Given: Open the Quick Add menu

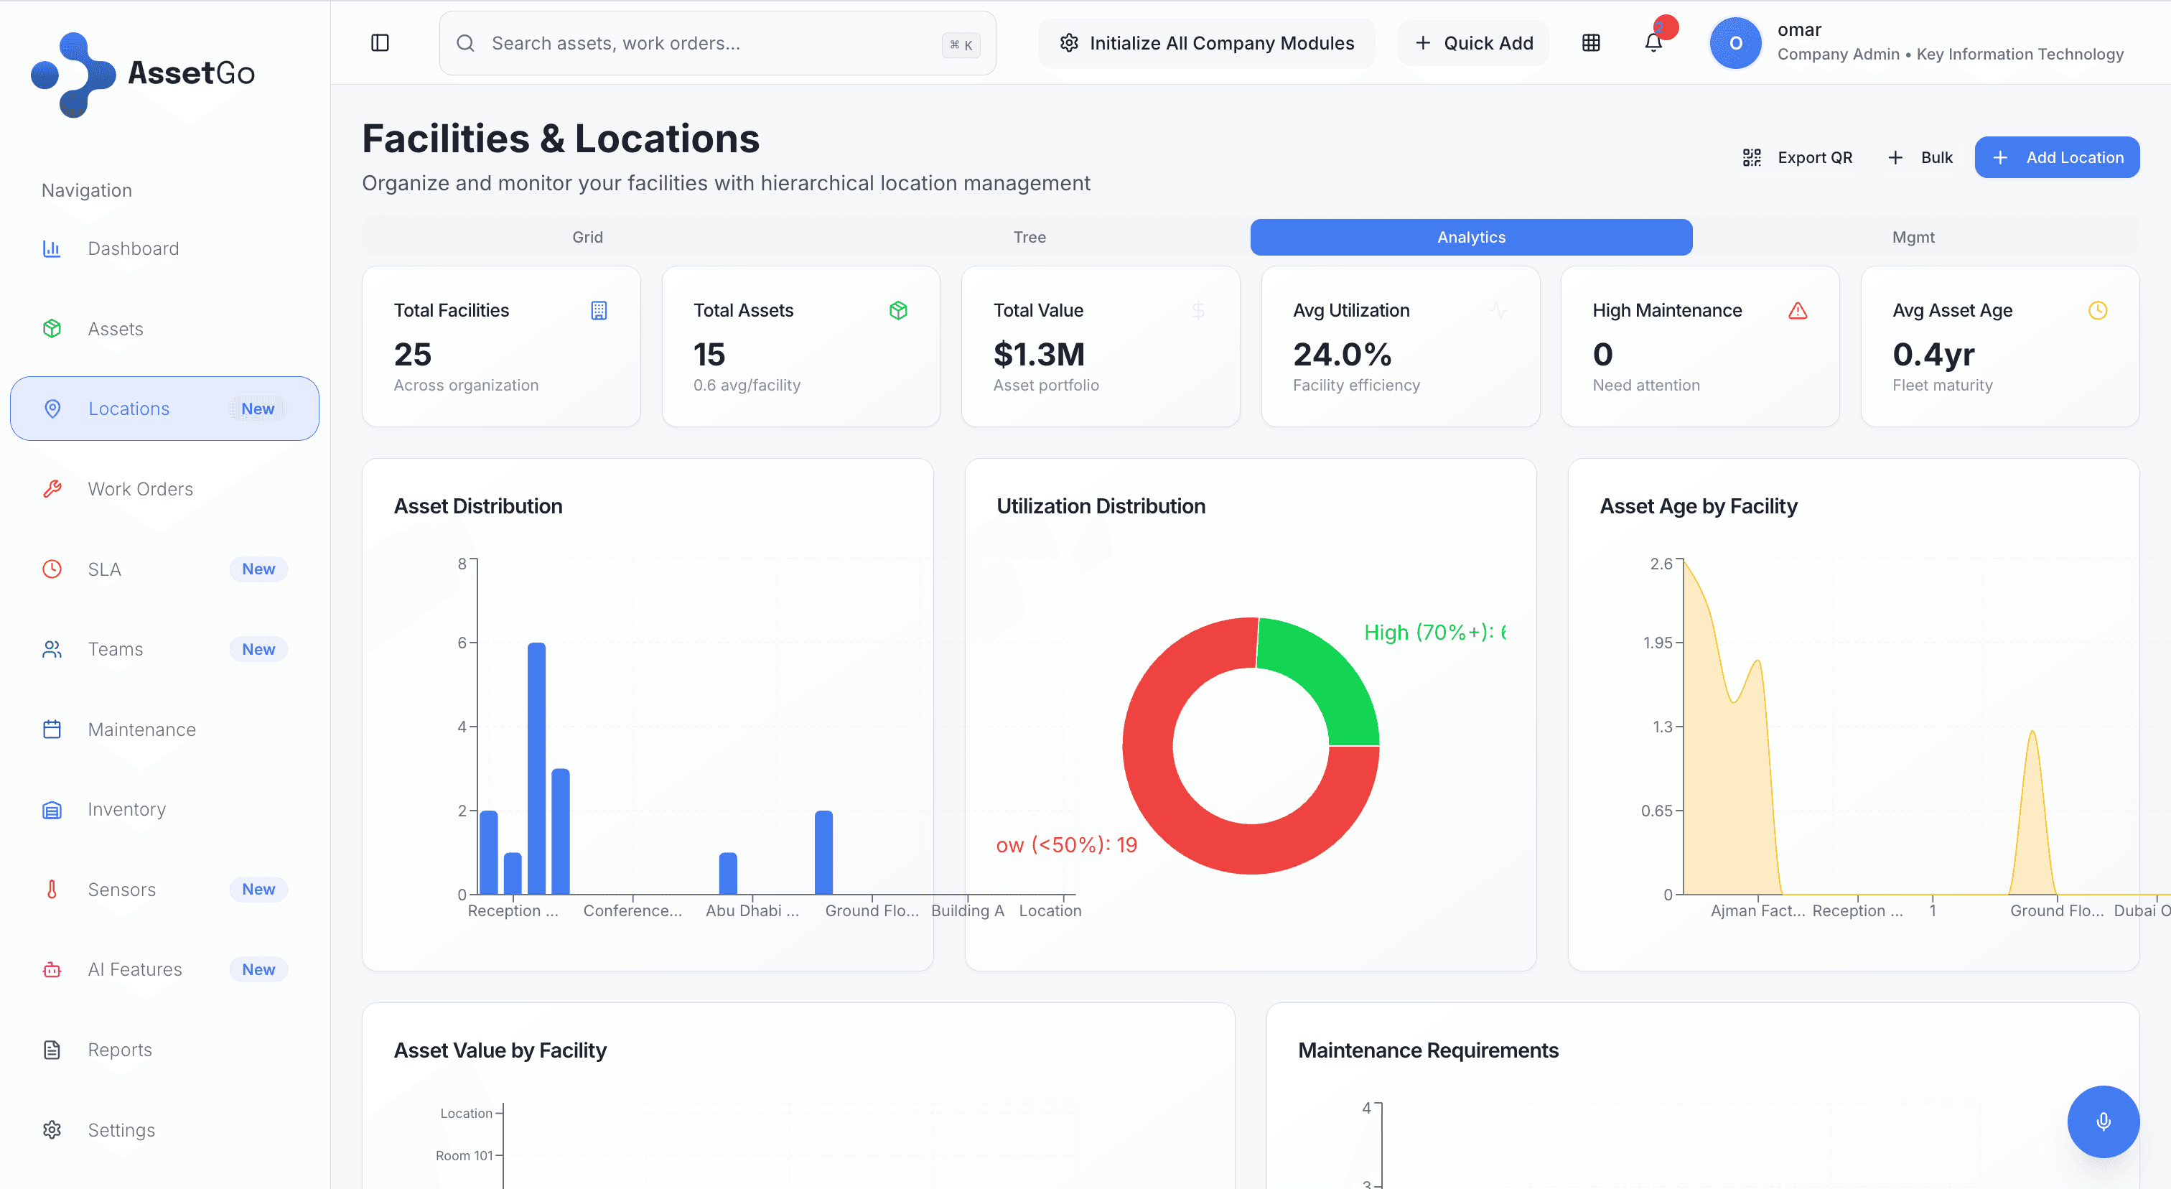Looking at the screenshot, I should (1473, 42).
